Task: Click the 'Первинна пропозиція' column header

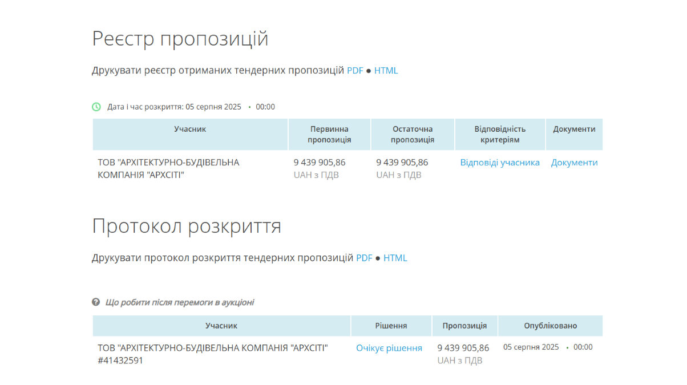Action: [329, 135]
